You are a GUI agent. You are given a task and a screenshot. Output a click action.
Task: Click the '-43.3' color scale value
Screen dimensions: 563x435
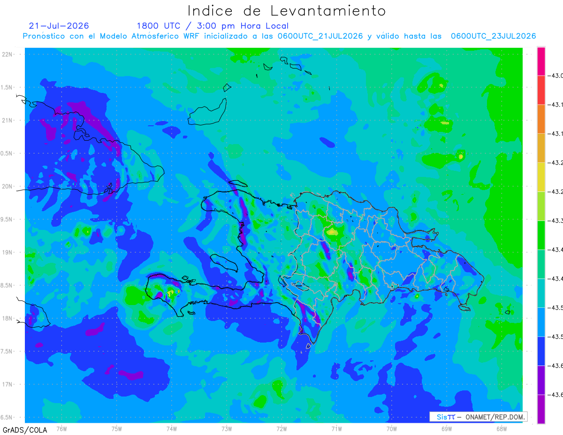pyautogui.click(x=556, y=221)
